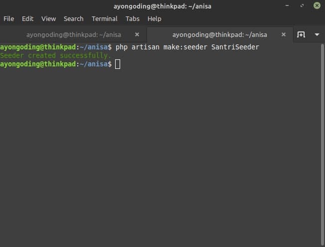Open the Terminal menu
The height and width of the screenshot is (247, 325).
click(x=105, y=19)
